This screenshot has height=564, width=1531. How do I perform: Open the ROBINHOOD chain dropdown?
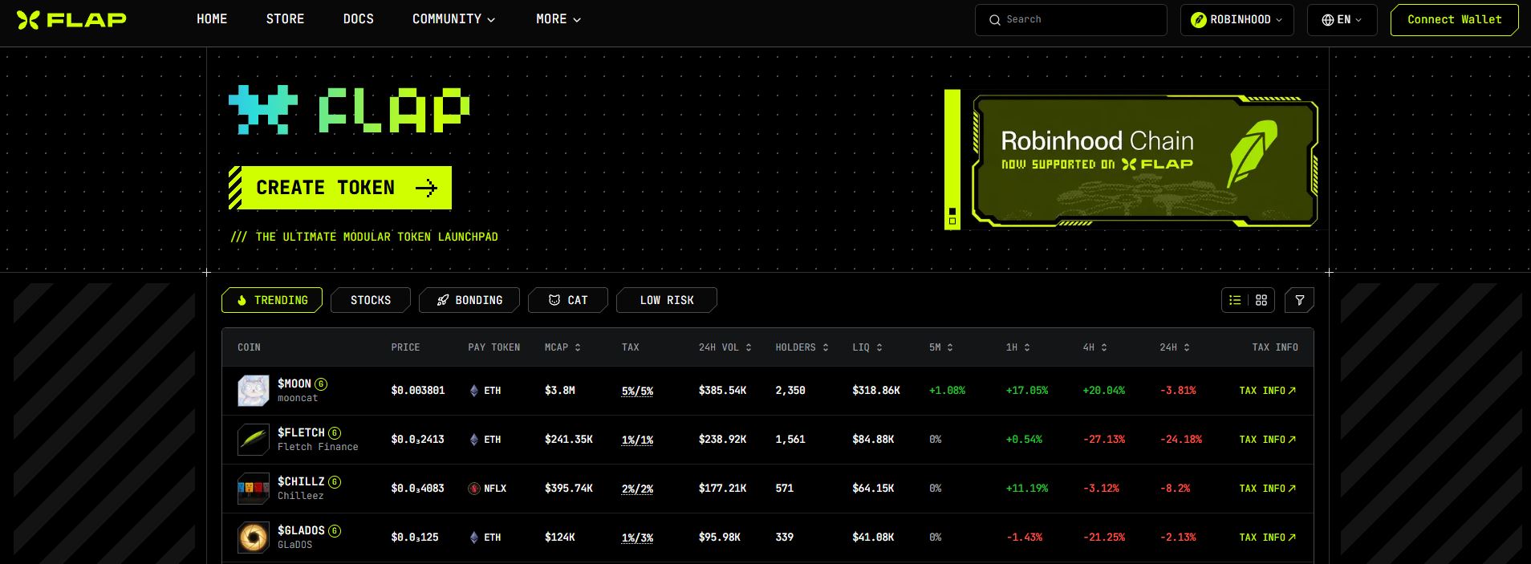[1237, 20]
